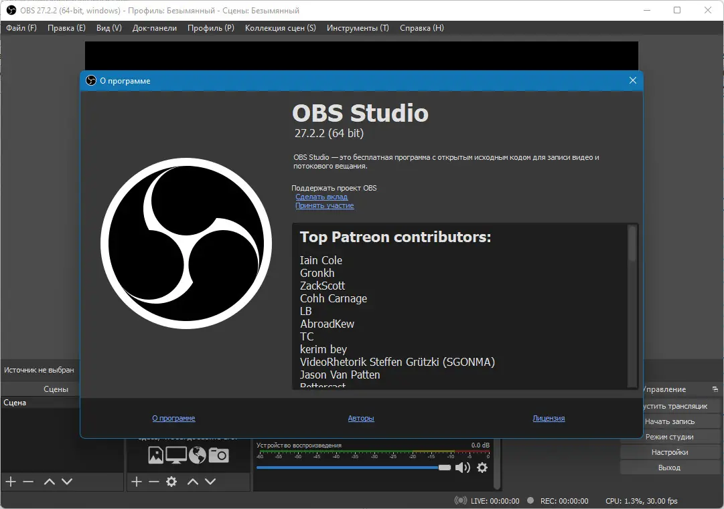This screenshot has width=724, height=509.
Task: Click the CPU usage status text
Action: [x=642, y=501]
